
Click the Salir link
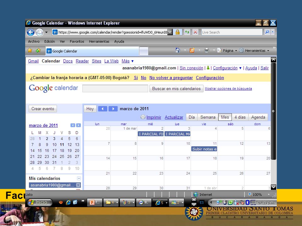[265, 68]
